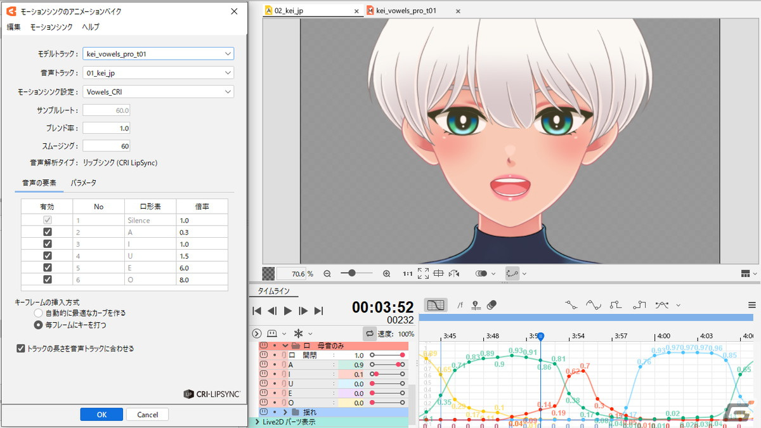Image resolution: width=761 pixels, height=428 pixels.
Task: Click the smooth curve interpolation icon
Action: 594,304
